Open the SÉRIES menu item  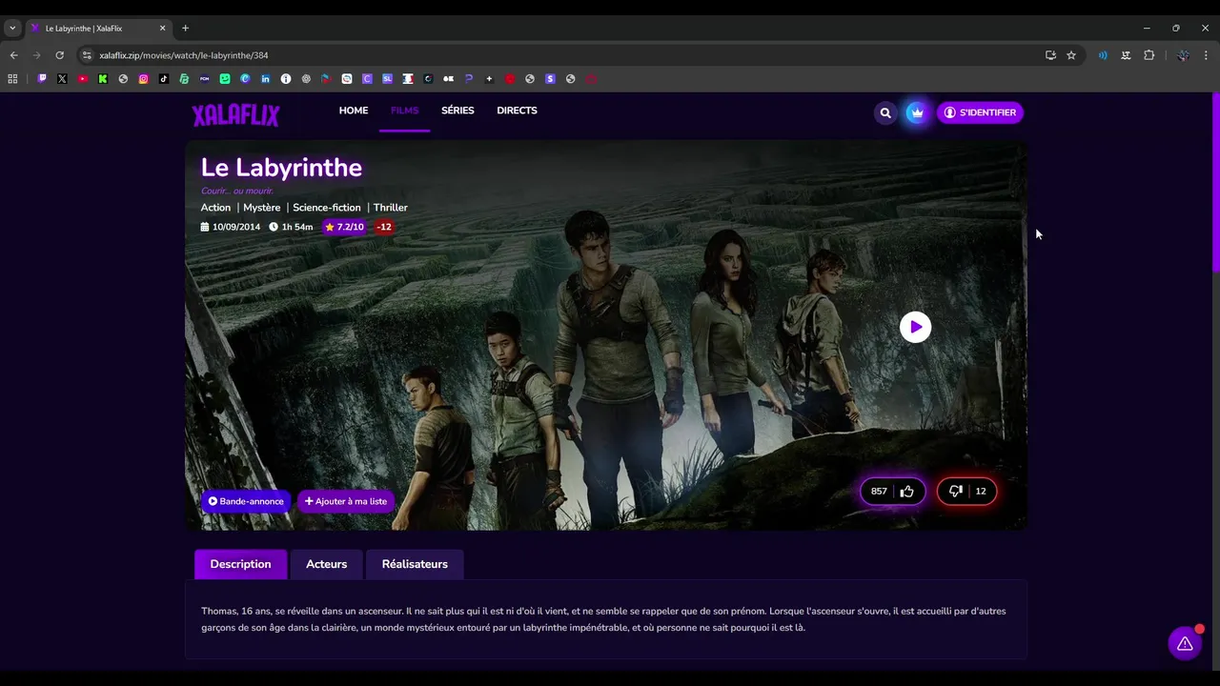[x=457, y=111]
